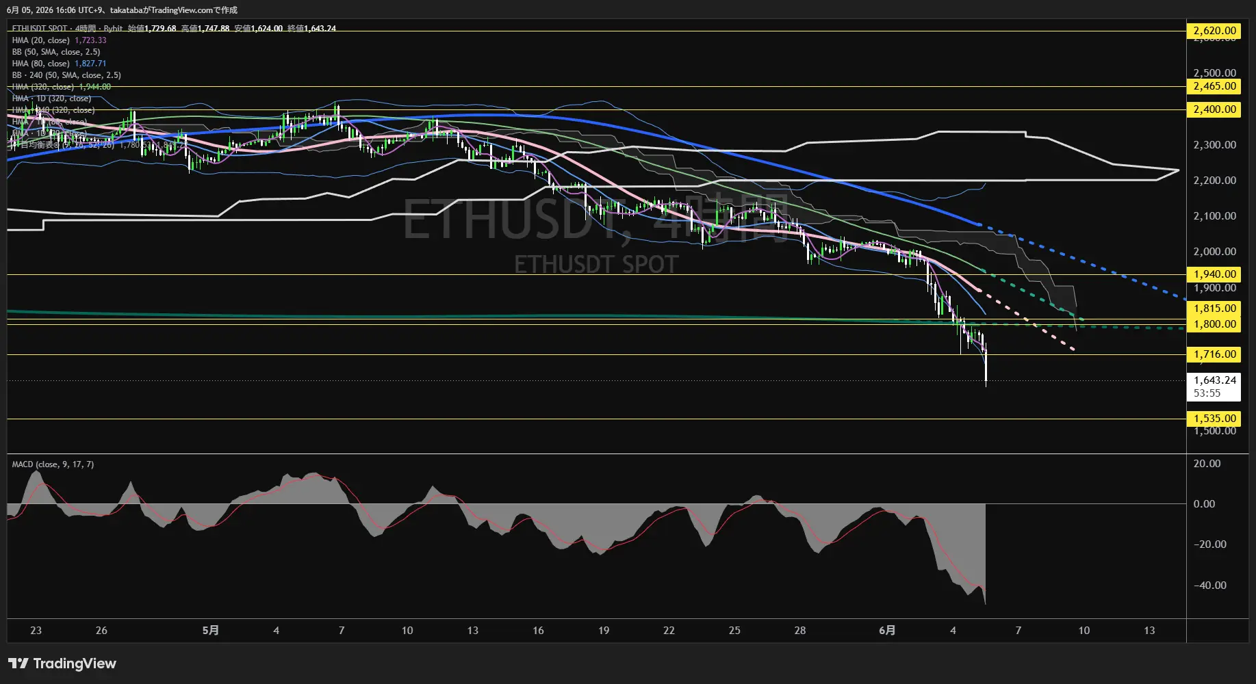This screenshot has width=1256, height=684.
Task: Click the low price value 1,624.00
Action: [x=267, y=29]
